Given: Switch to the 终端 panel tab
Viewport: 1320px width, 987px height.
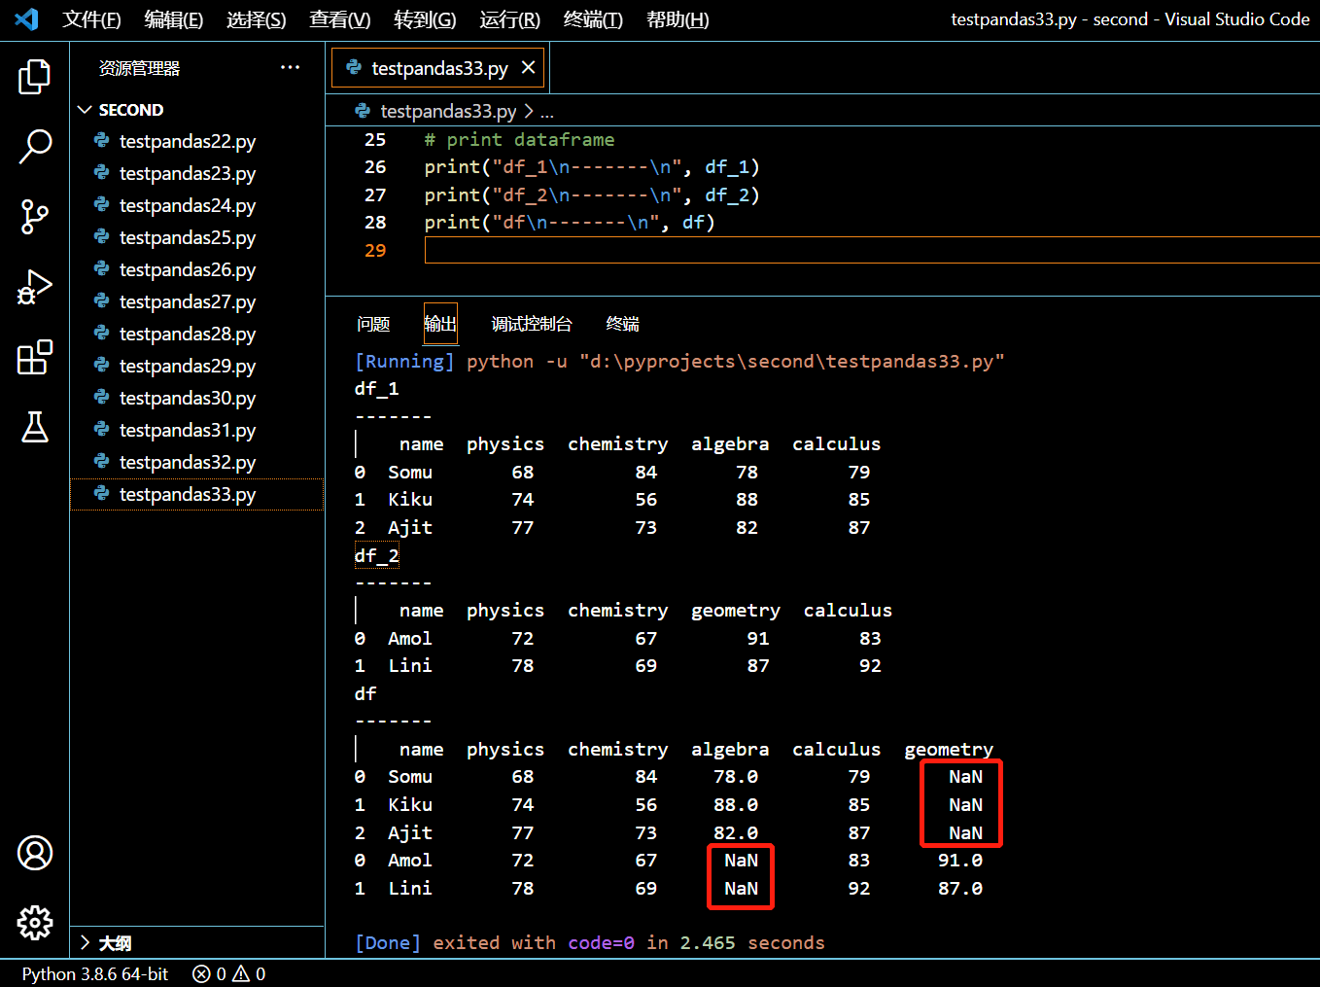Looking at the screenshot, I should pos(622,324).
